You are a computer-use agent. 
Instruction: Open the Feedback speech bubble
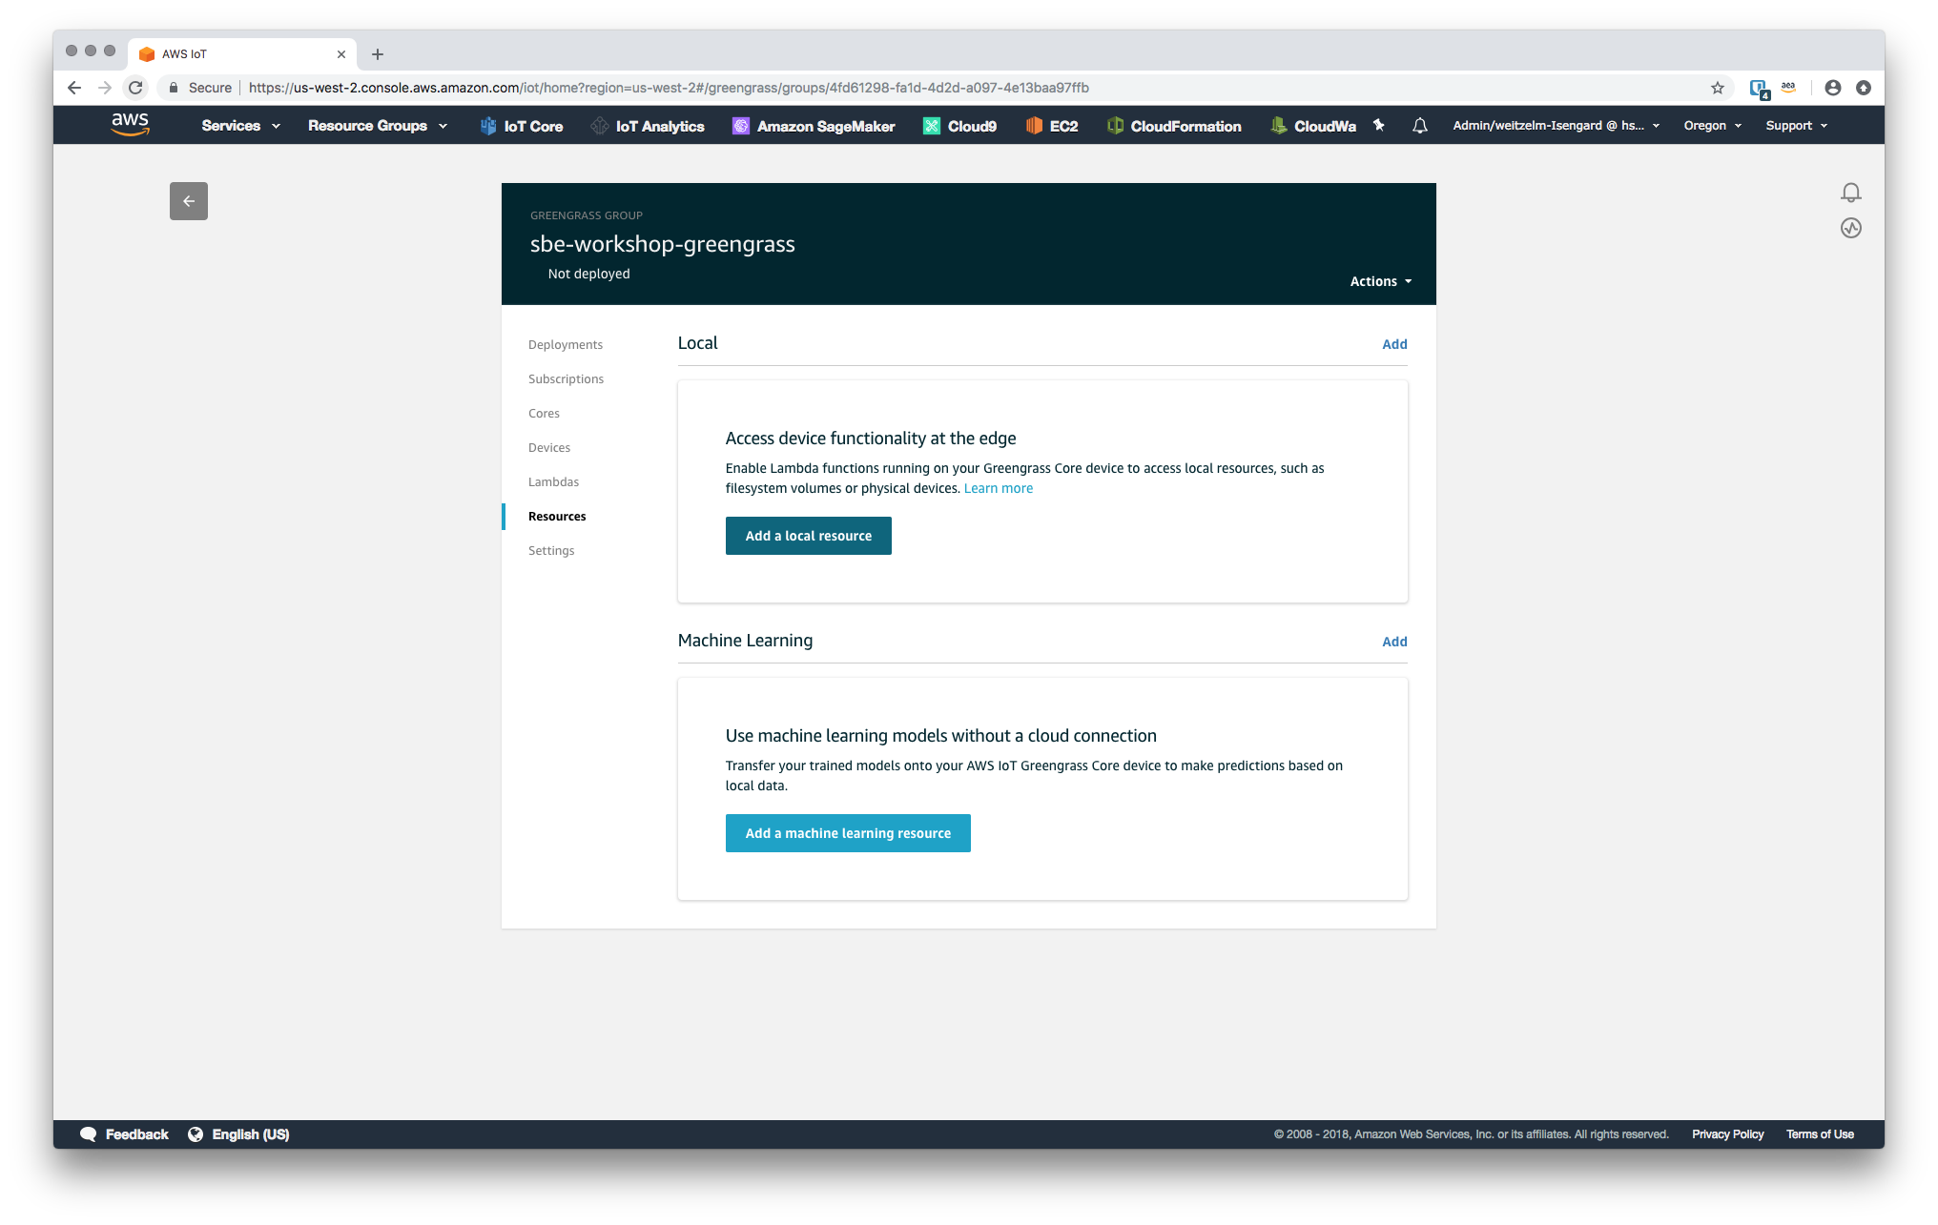point(125,1134)
